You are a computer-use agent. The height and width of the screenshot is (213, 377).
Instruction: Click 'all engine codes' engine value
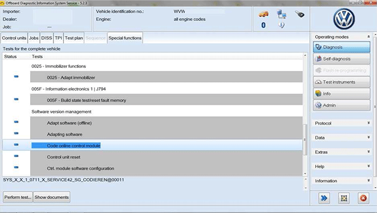pos(190,19)
